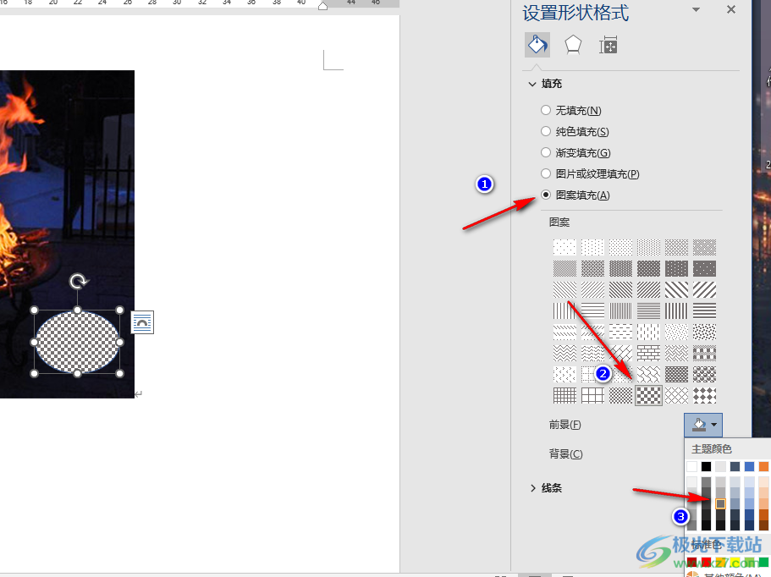Click the 图案 section label

click(x=559, y=223)
